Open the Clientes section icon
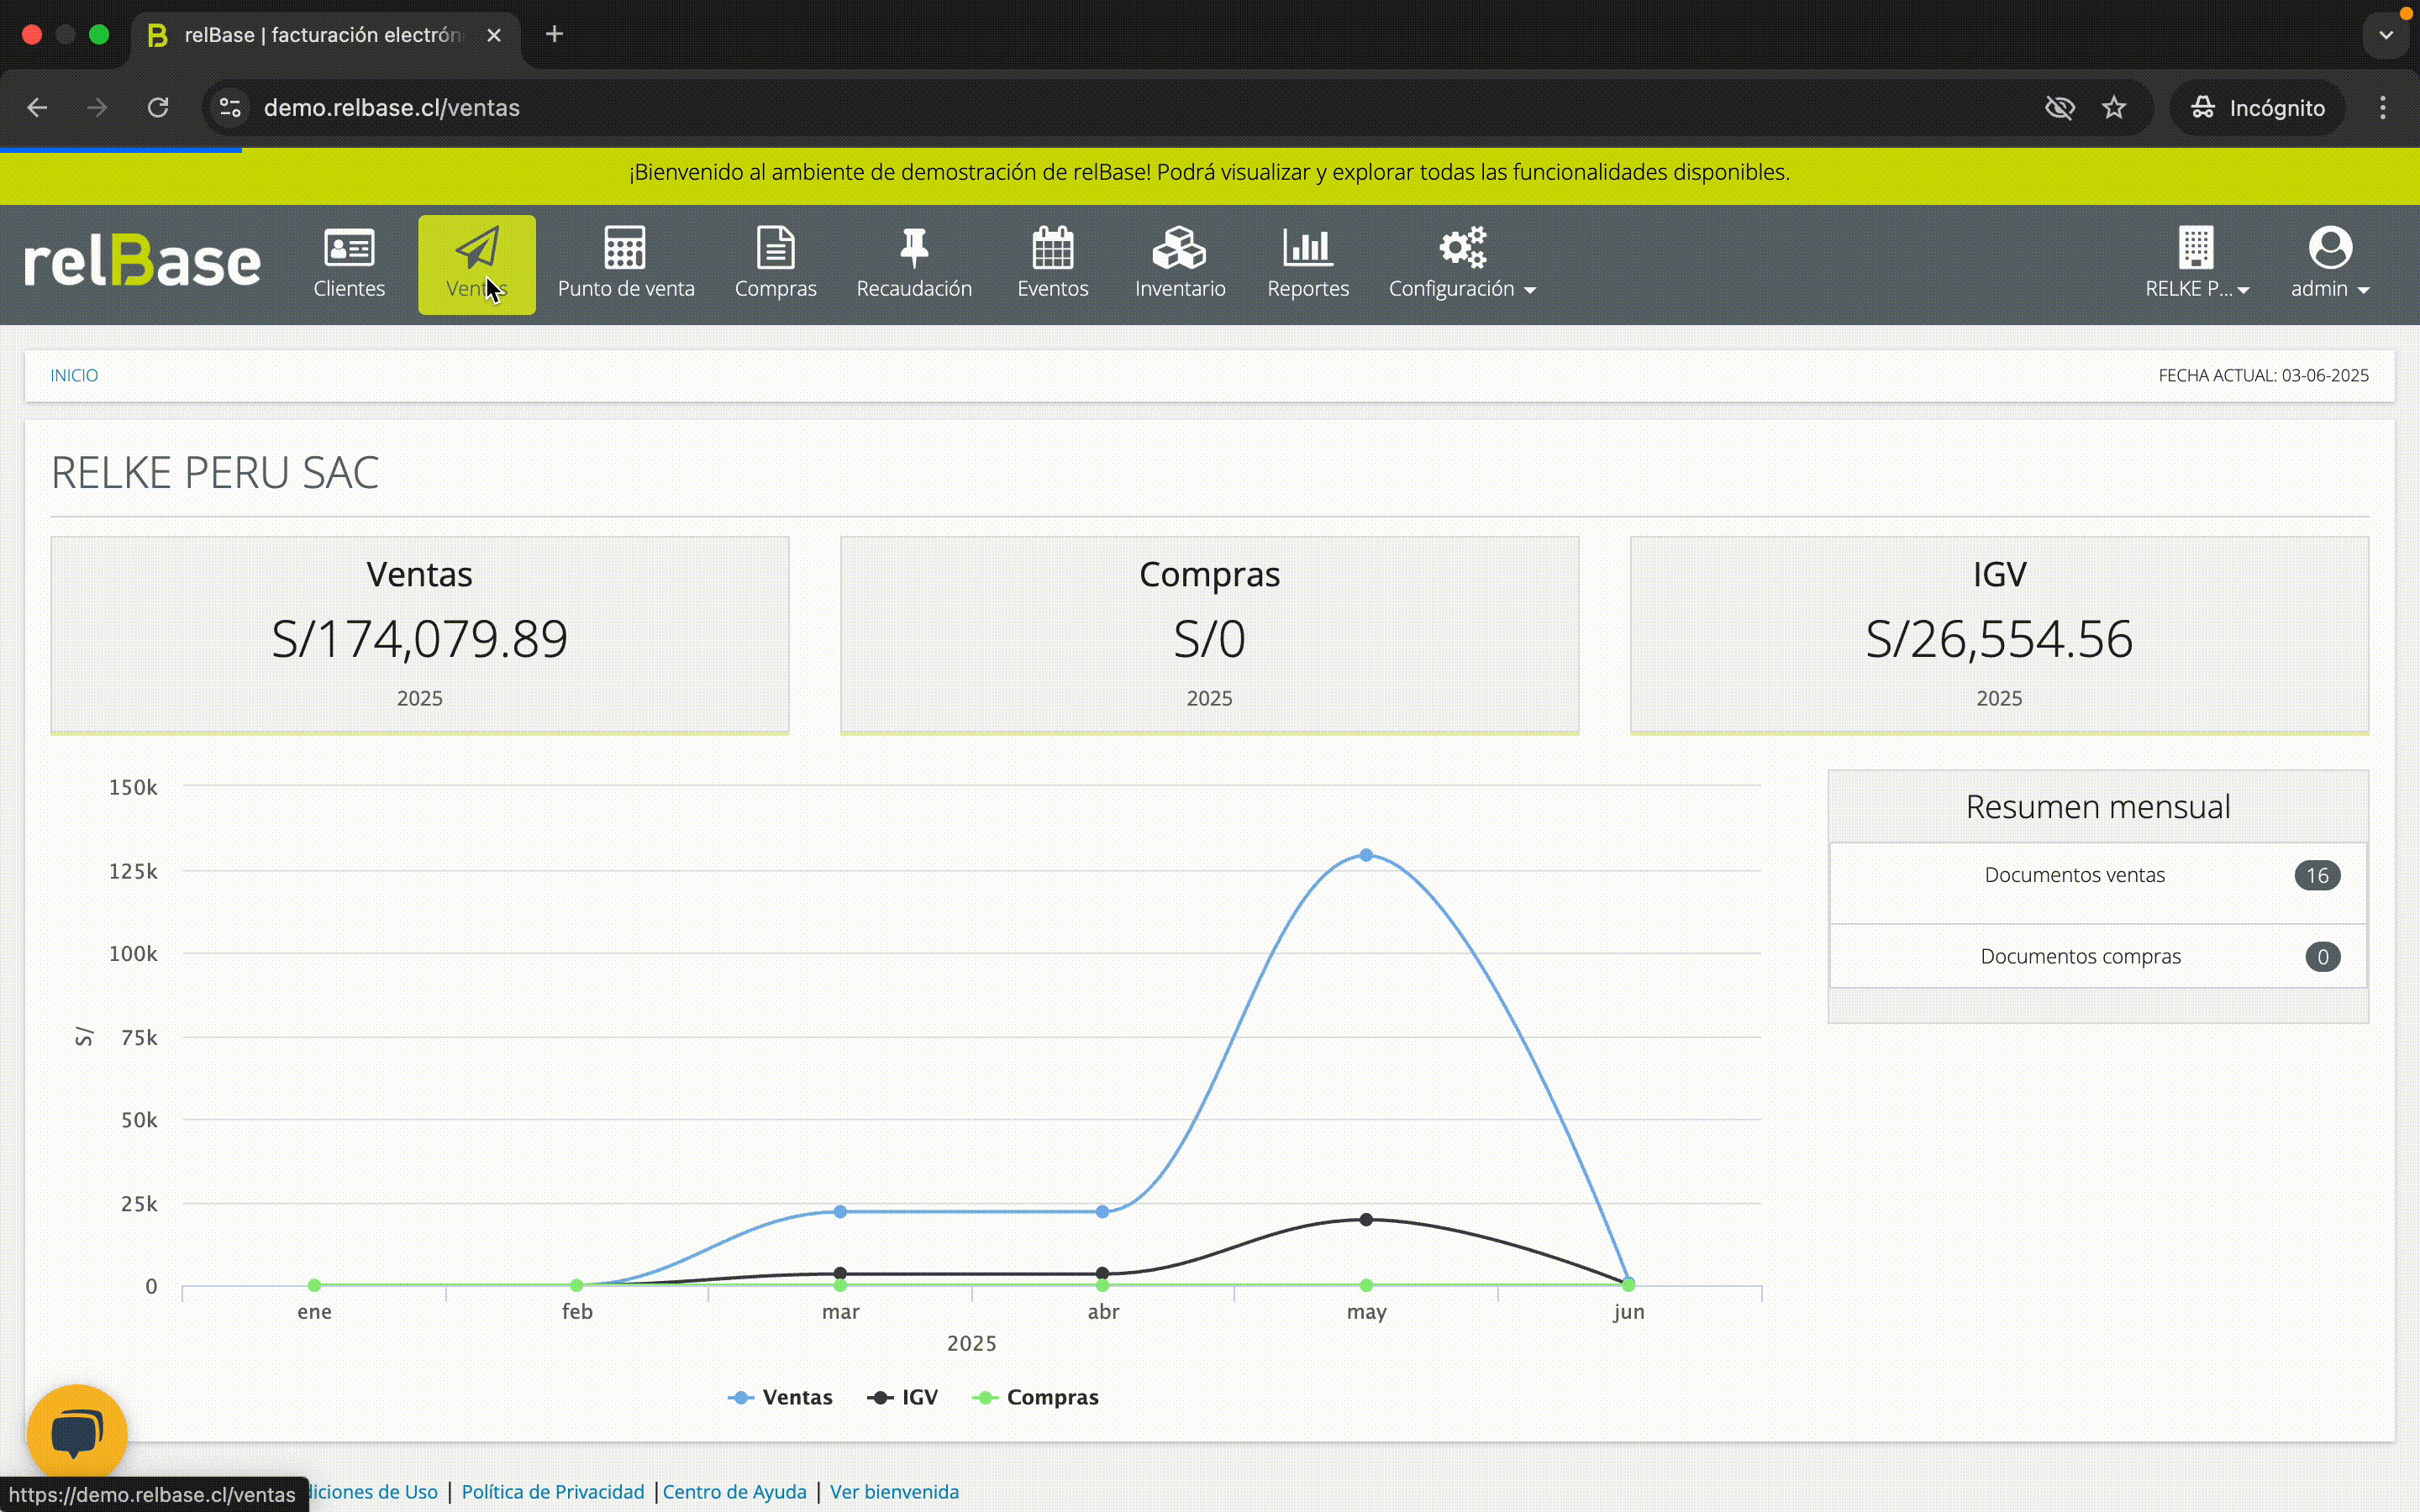 point(349,248)
